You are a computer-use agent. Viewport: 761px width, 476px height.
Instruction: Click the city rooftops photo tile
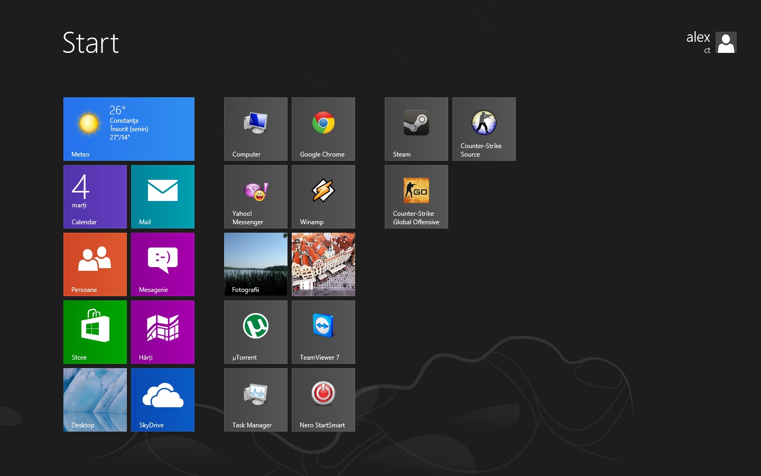tap(323, 264)
